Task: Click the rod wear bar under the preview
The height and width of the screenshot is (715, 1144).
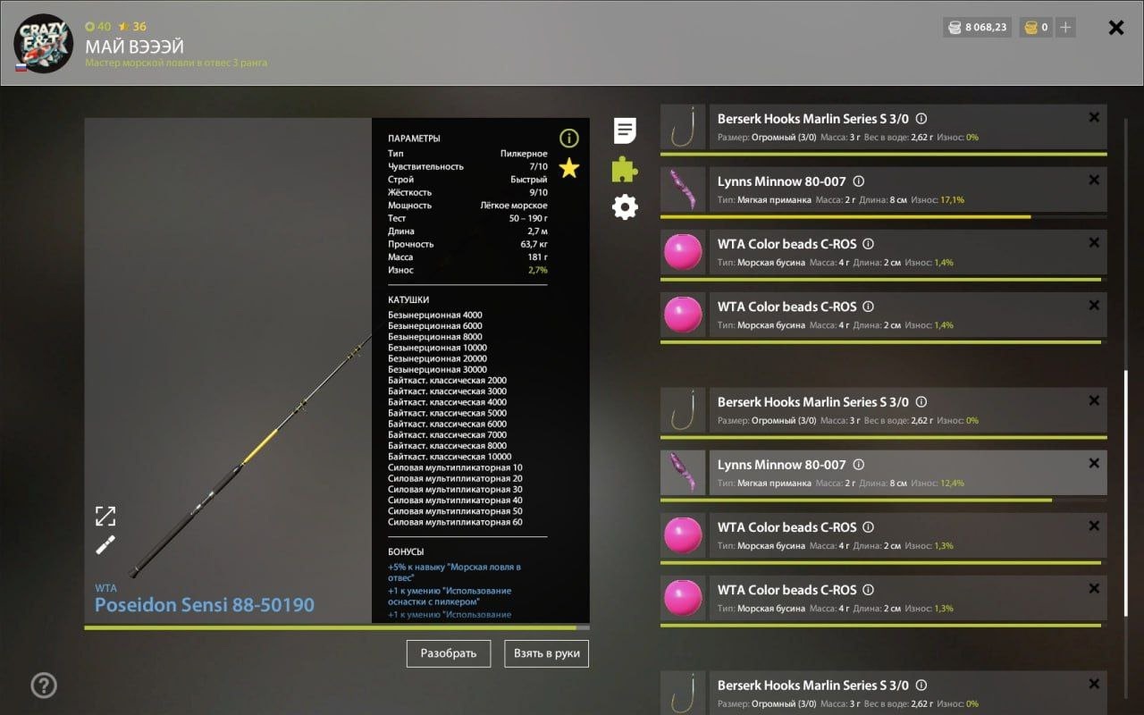Action: [x=337, y=627]
